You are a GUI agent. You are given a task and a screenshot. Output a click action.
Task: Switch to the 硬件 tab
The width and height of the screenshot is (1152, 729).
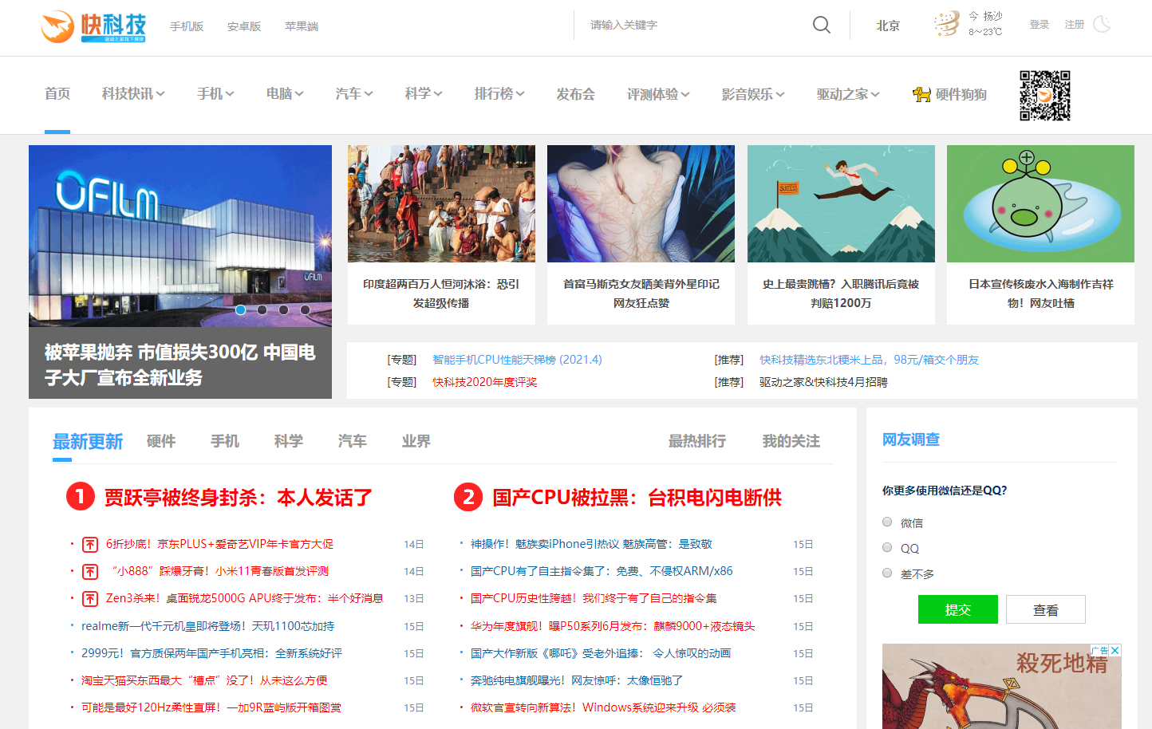tap(161, 441)
